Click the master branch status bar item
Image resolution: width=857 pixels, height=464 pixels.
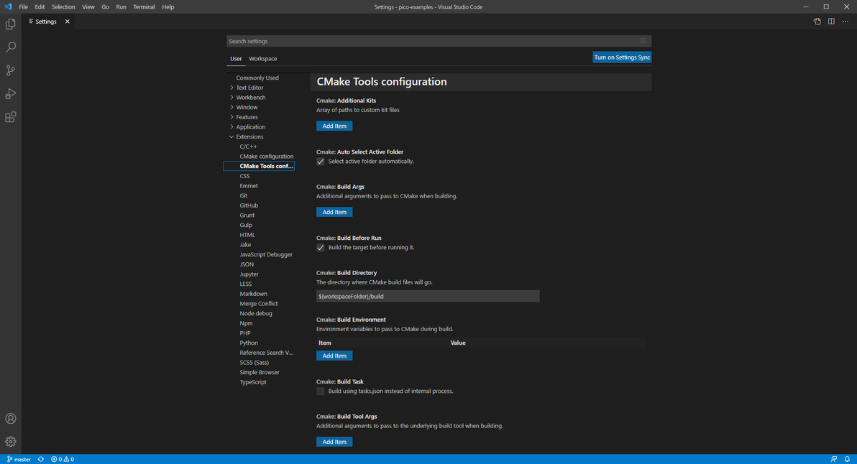click(19, 459)
